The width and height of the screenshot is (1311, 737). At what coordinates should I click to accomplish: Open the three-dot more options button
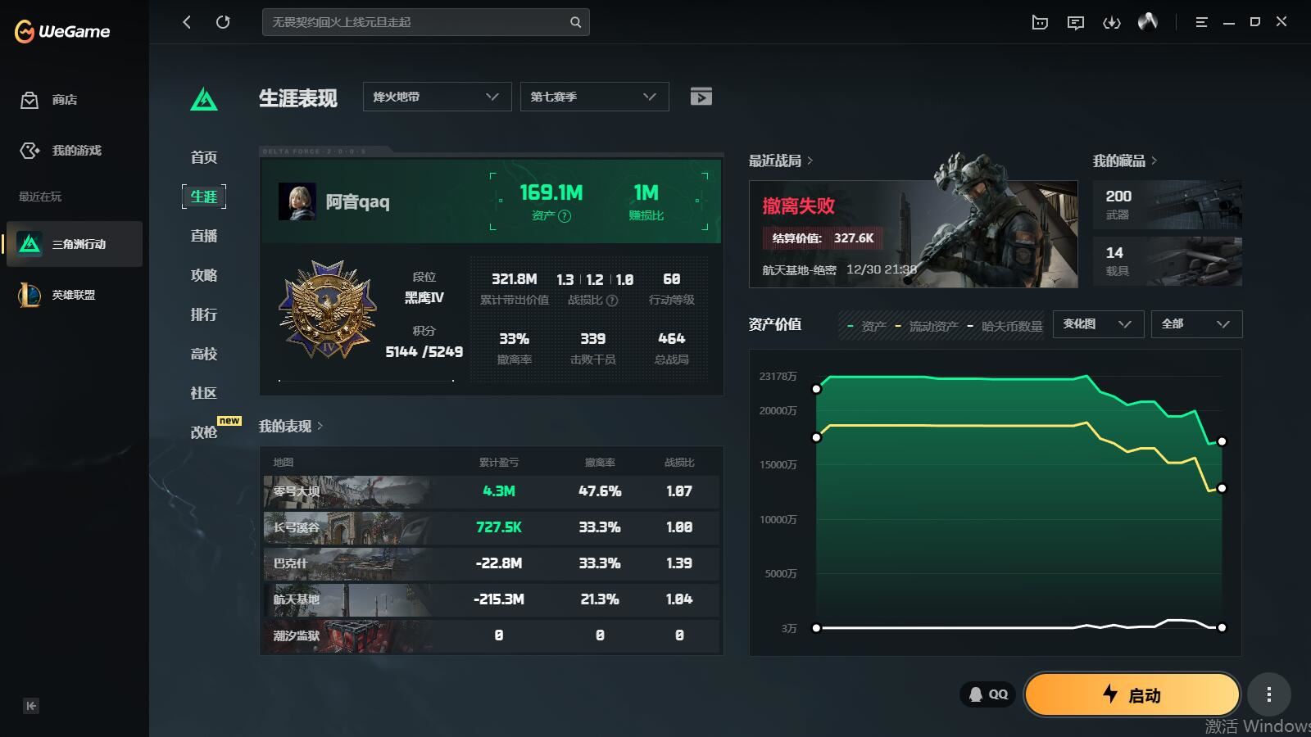point(1268,695)
